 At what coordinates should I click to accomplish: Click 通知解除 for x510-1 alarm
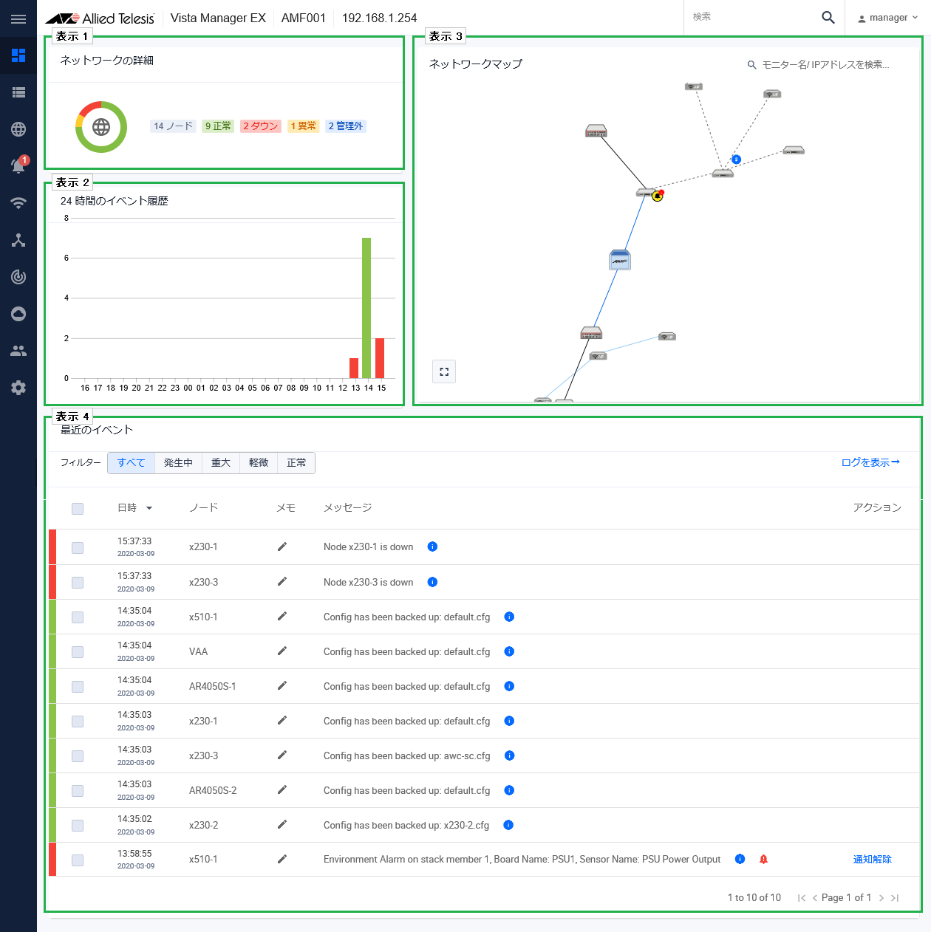point(873,859)
